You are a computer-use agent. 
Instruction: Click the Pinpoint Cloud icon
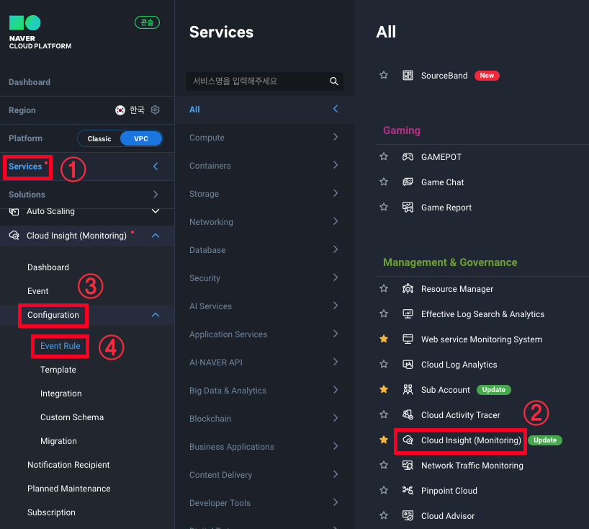click(408, 490)
